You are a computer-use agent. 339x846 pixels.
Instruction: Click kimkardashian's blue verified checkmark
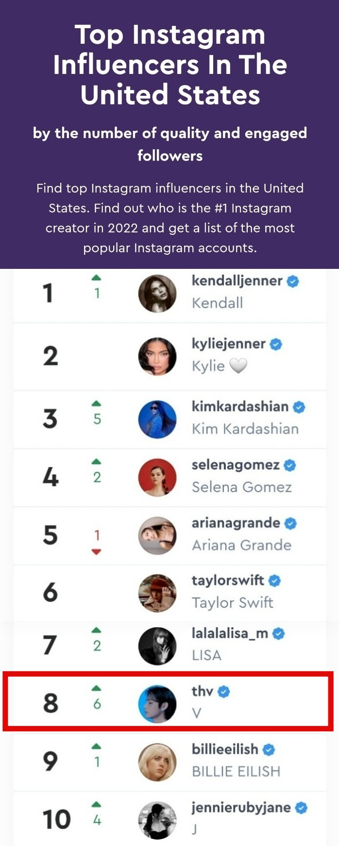(299, 407)
